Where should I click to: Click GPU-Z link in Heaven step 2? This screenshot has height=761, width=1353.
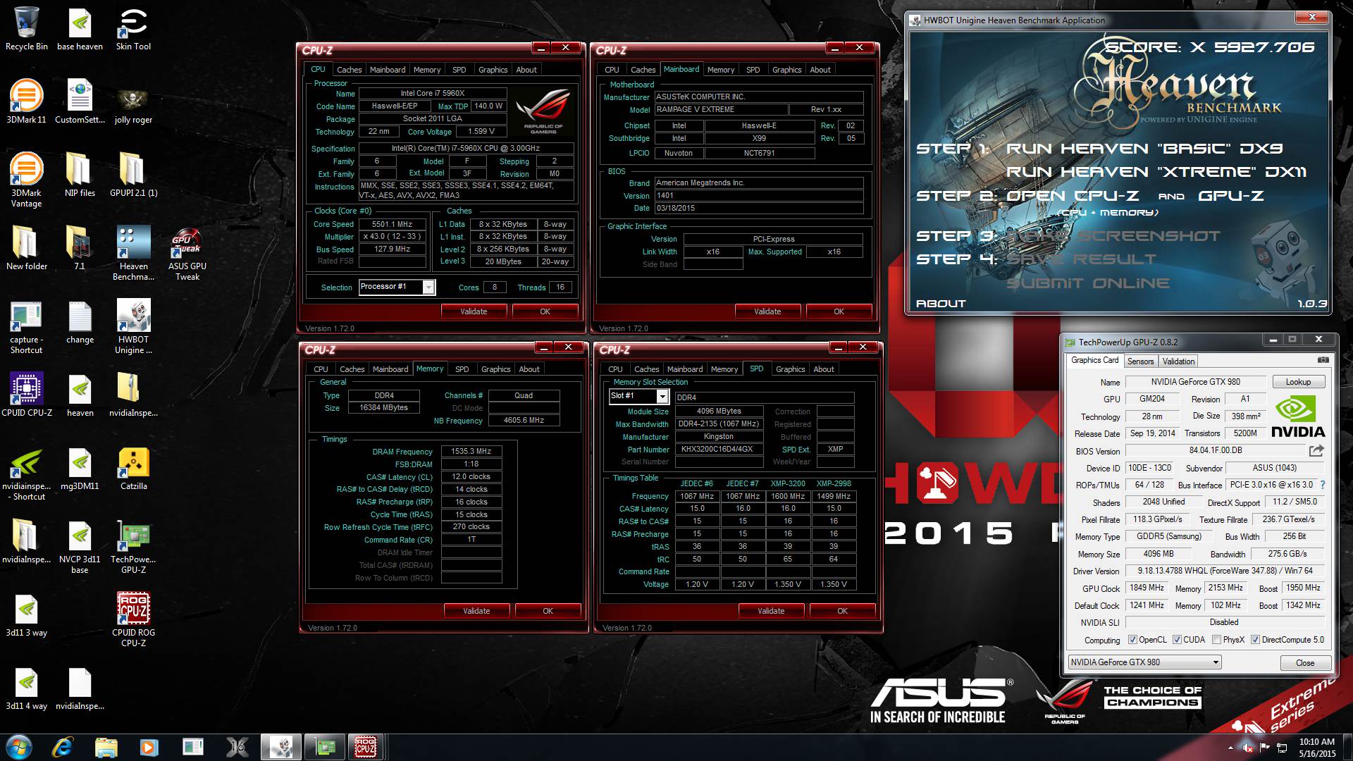tap(1231, 196)
